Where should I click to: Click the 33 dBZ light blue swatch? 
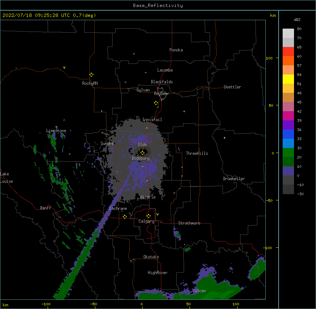[x=288, y=143]
